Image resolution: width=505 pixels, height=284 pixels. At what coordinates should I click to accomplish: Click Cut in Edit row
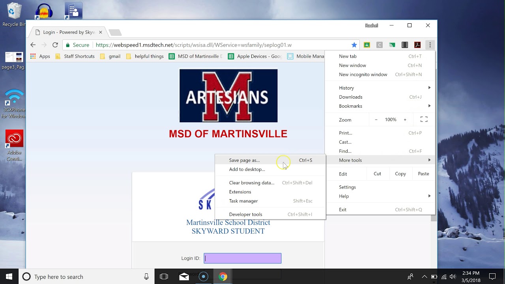coord(377,174)
